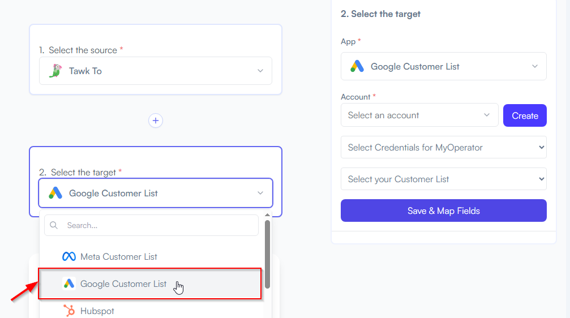
Task: Click the search magnifier icon
Action: click(54, 225)
